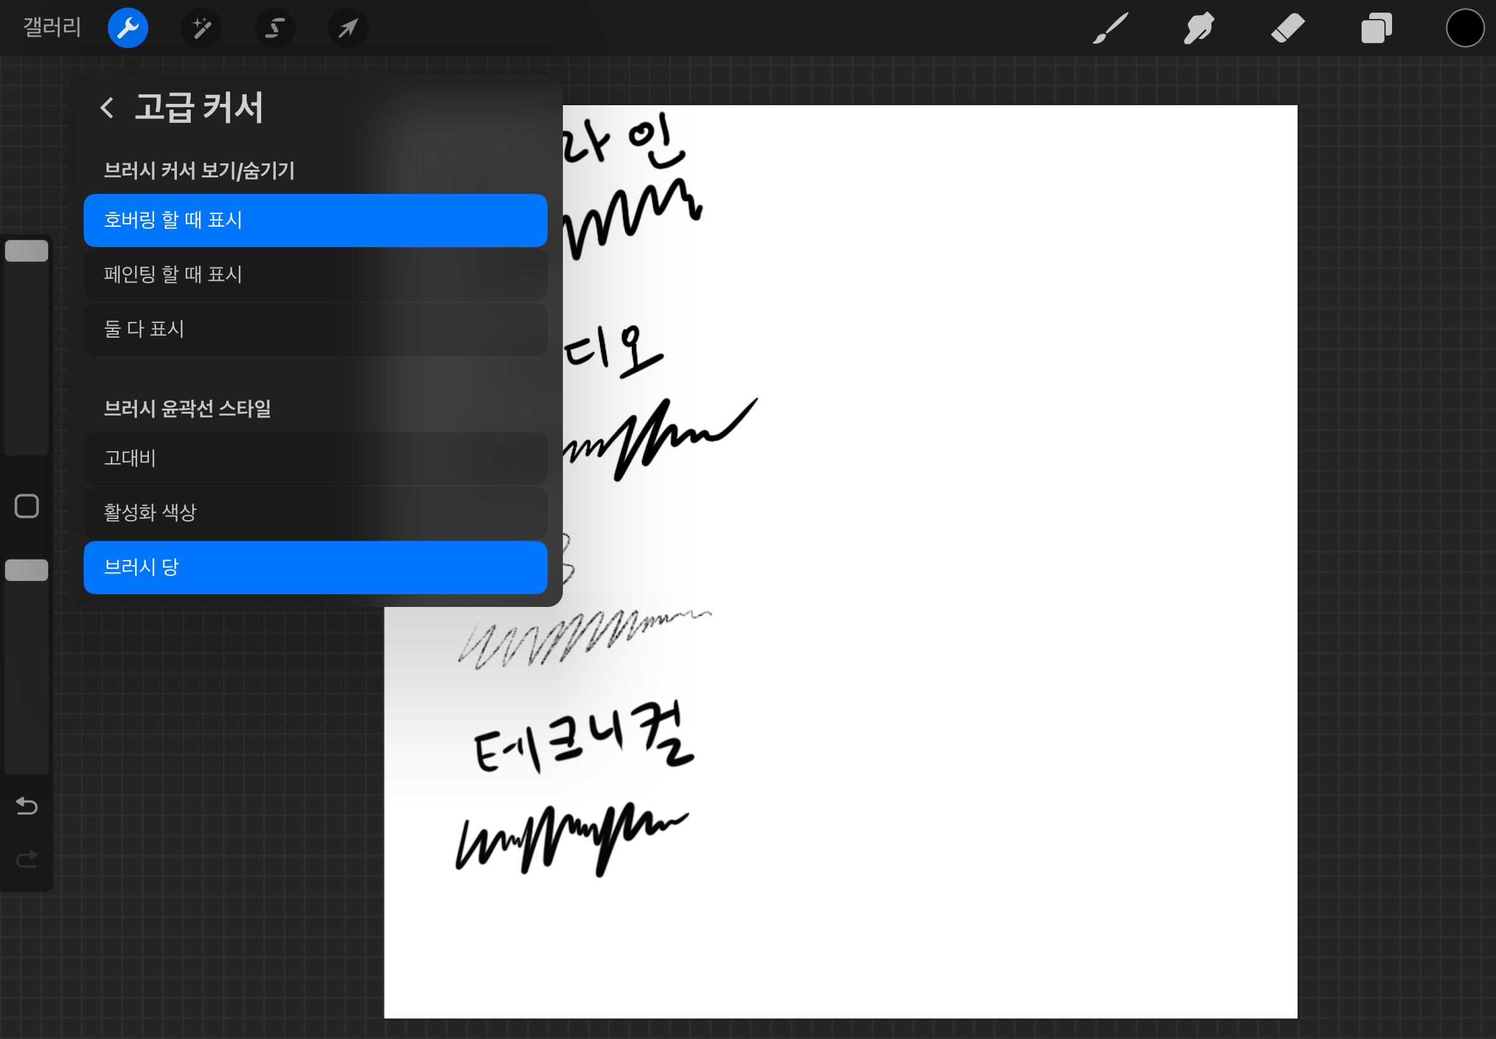Viewport: 1496px width, 1039px height.
Task: Open the Layers panel
Action: (x=1376, y=28)
